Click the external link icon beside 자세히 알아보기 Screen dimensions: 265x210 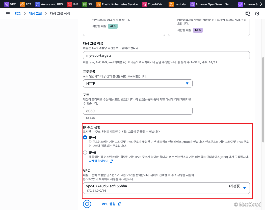tap(111, 161)
